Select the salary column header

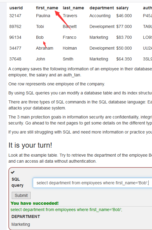click(x=122, y=8)
